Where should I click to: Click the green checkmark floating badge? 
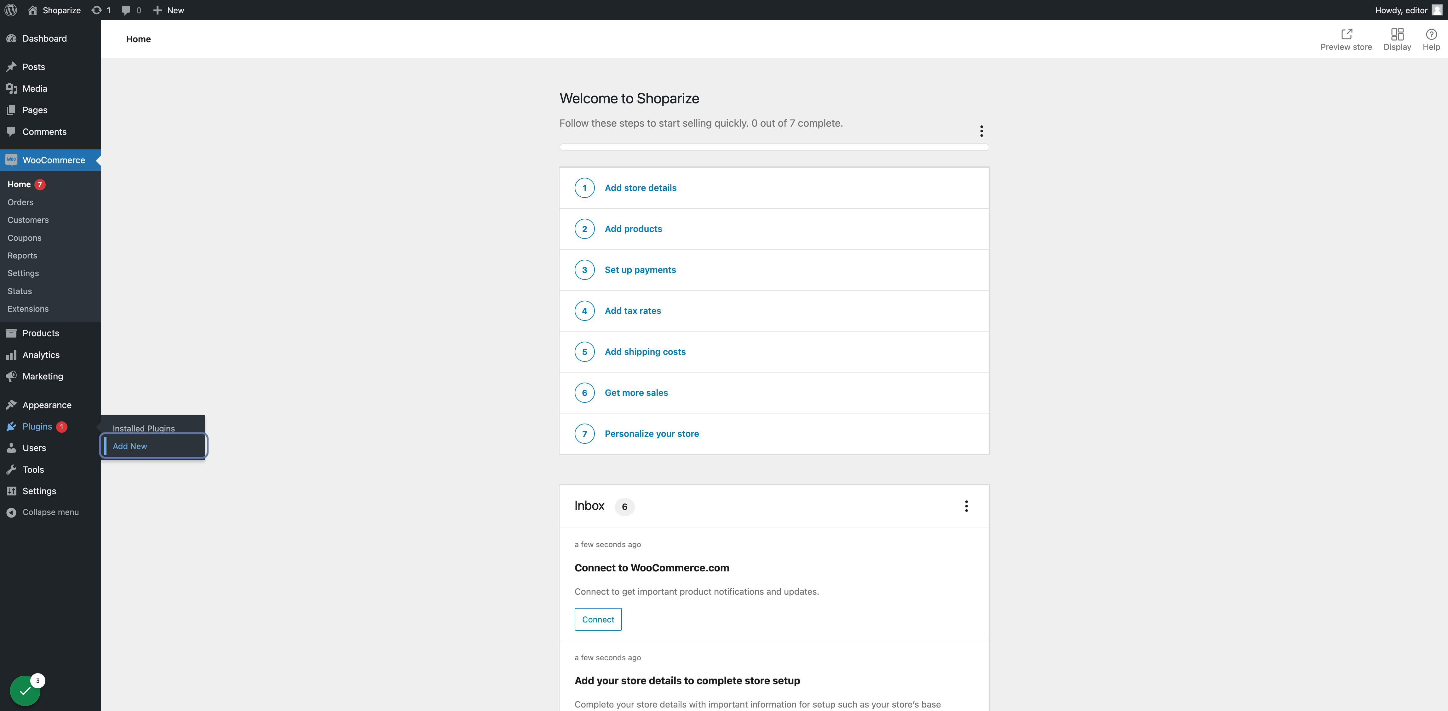coord(25,691)
